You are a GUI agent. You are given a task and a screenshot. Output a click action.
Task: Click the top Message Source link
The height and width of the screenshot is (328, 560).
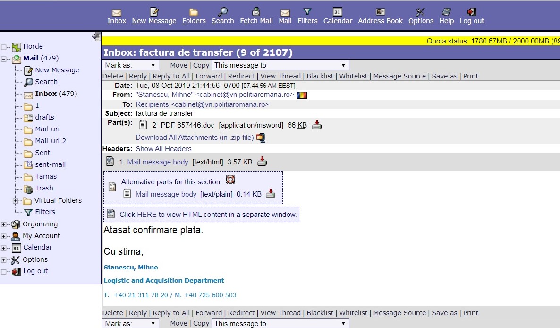point(399,76)
